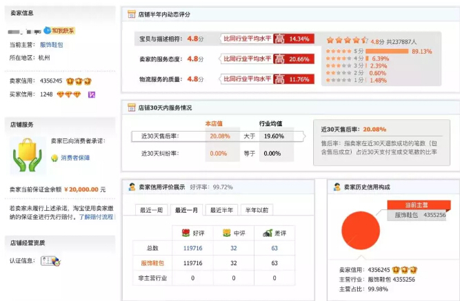Click the buyer credit diamond icons
The width and height of the screenshot is (460, 301).
point(69,94)
